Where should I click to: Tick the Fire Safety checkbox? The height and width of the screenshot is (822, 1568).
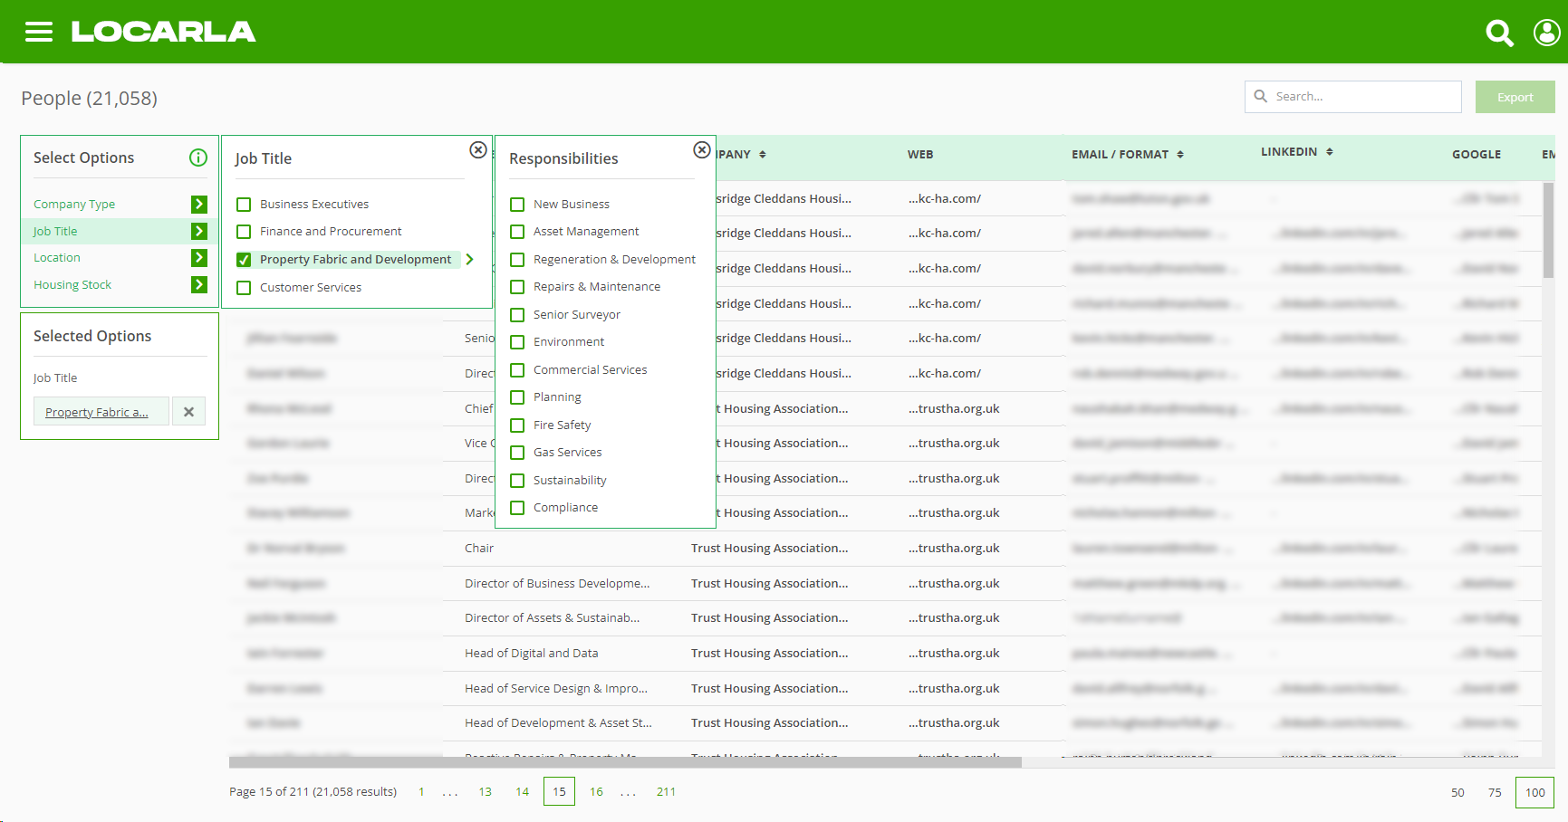(x=517, y=425)
